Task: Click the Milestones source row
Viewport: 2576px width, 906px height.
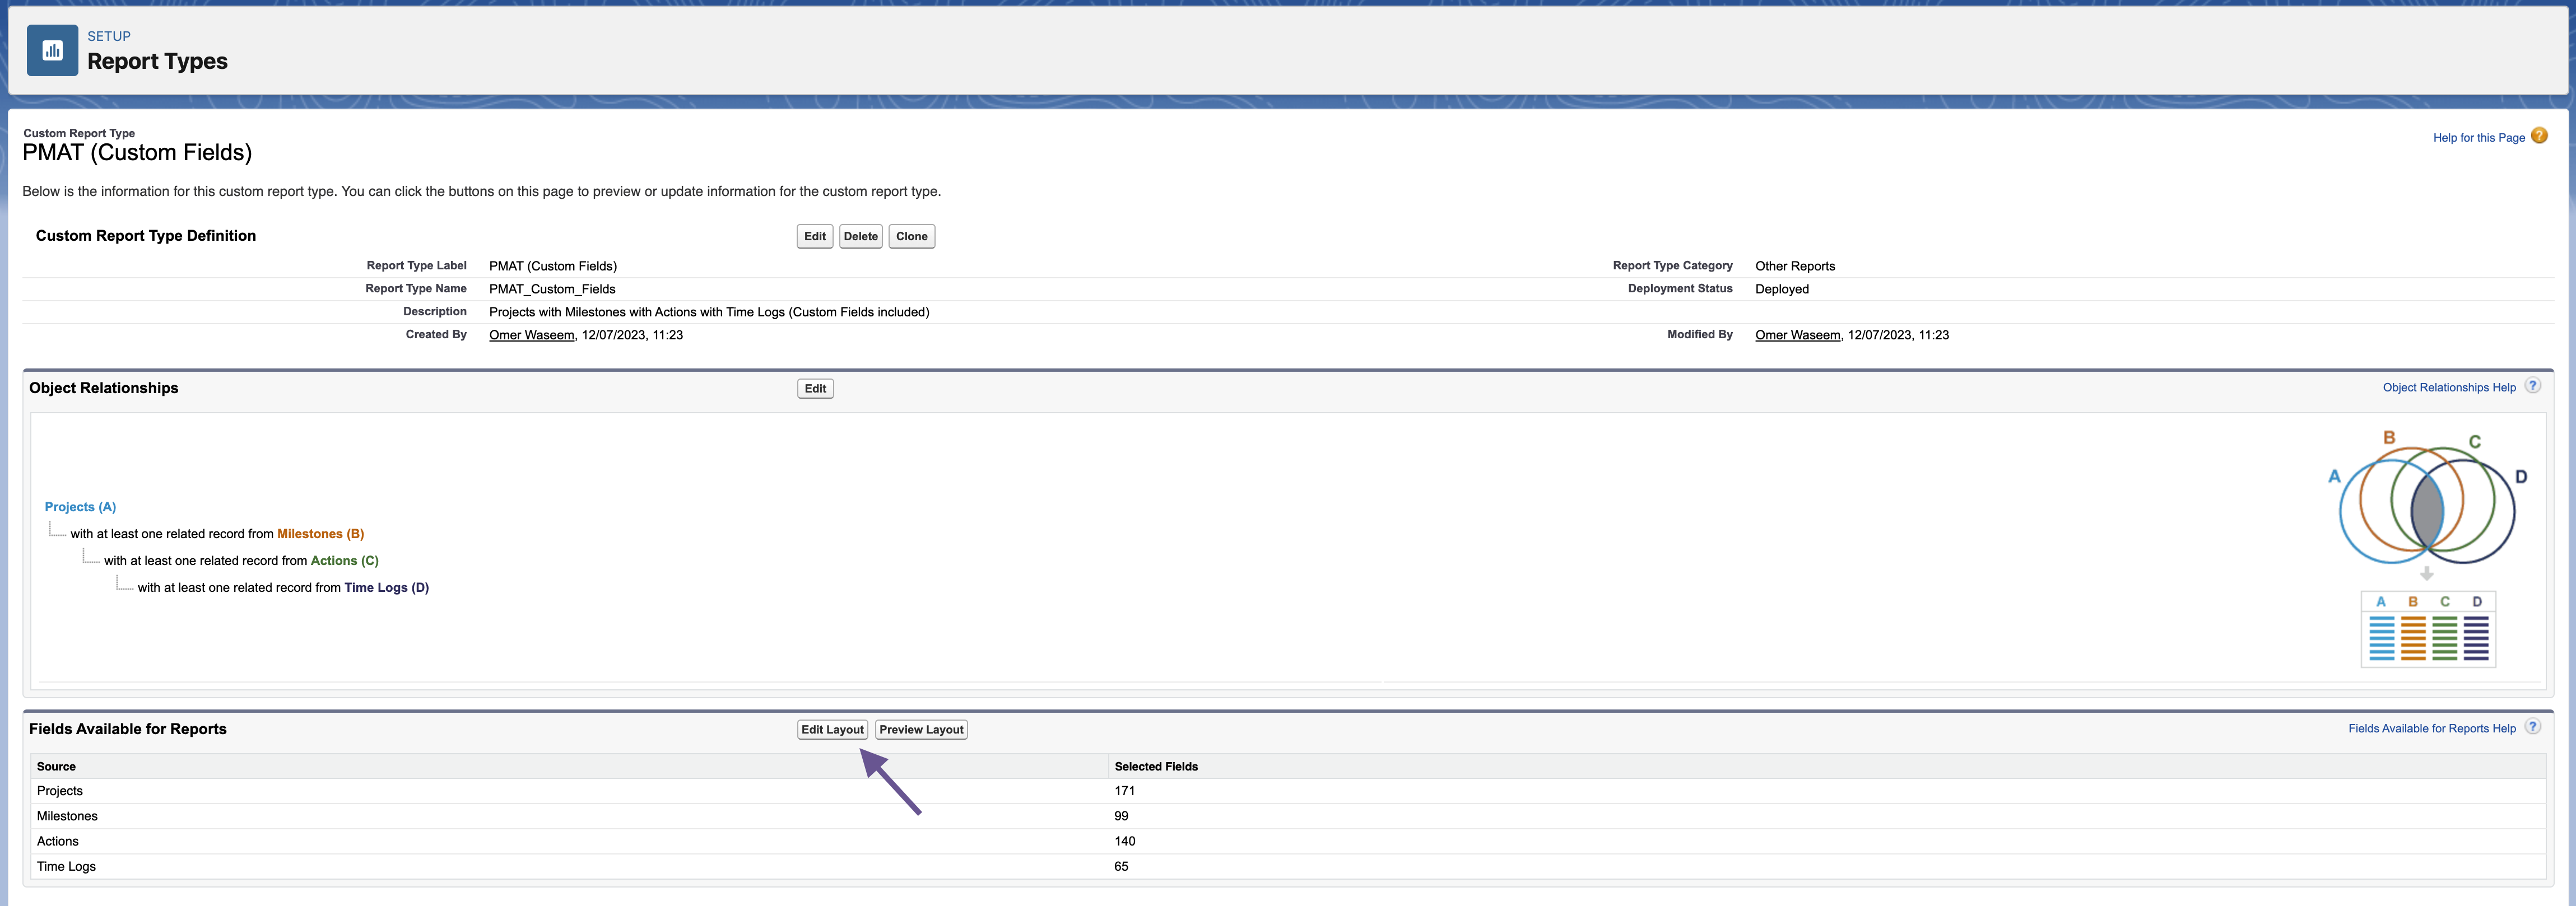Action: point(1287,816)
